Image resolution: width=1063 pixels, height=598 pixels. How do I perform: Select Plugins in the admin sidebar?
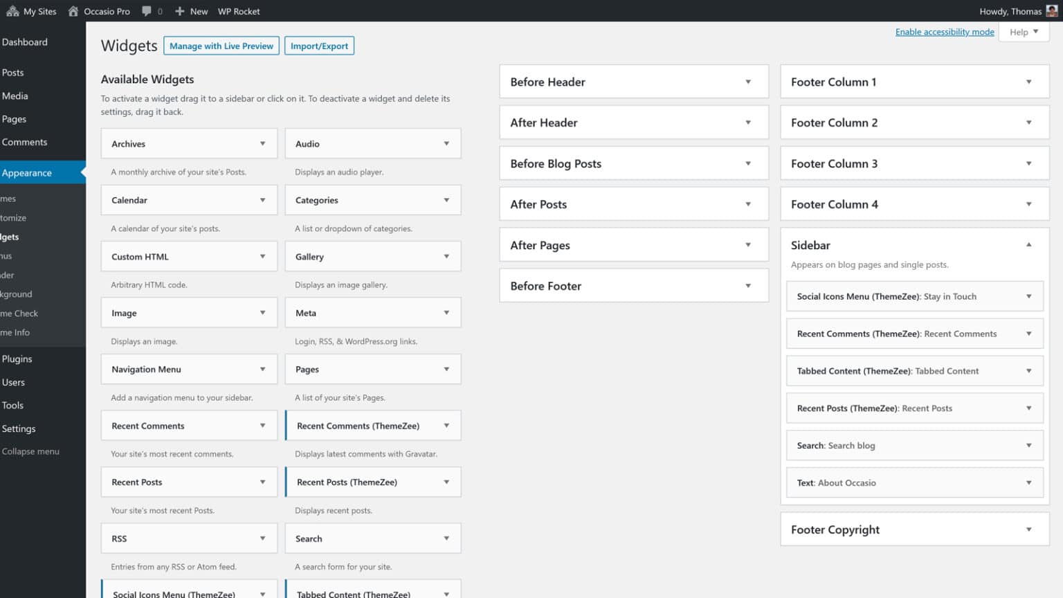(x=17, y=359)
